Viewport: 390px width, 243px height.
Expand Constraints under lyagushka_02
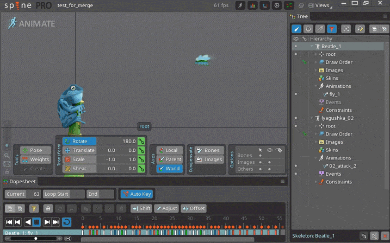coord(315,182)
